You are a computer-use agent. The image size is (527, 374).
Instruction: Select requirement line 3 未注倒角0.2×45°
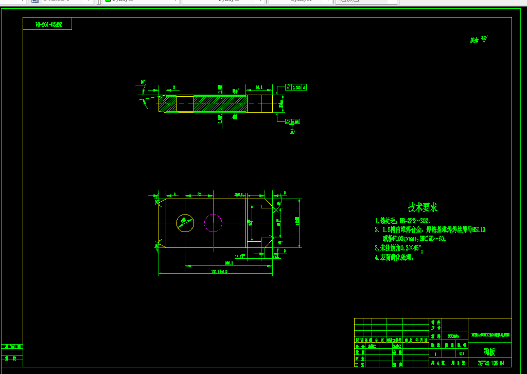399,248
